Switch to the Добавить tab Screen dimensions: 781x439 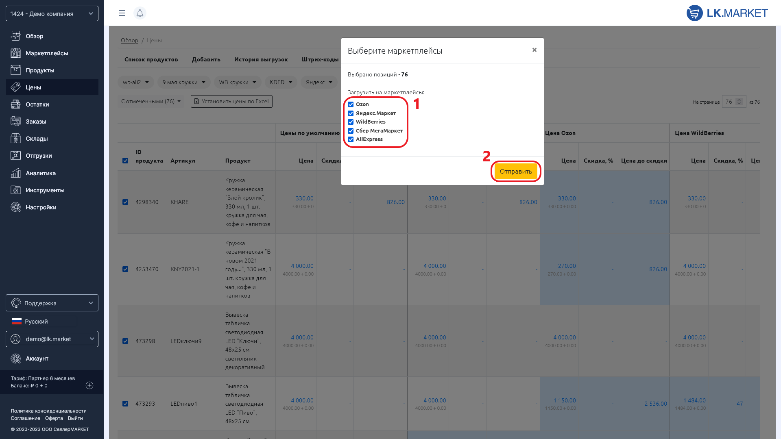coord(206,59)
